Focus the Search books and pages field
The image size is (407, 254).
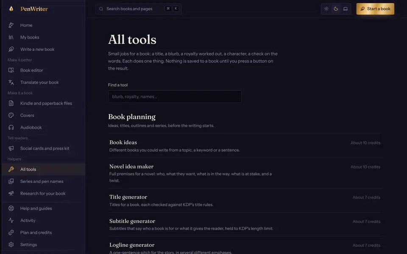[138, 9]
